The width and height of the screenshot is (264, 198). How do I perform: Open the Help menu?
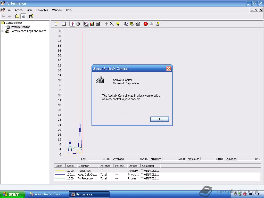pos(69,10)
